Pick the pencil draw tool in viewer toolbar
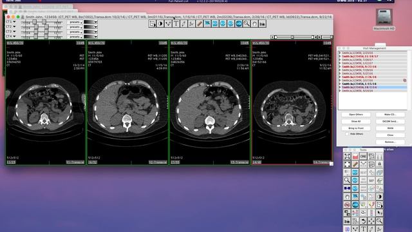412x232 pixels. (183, 24)
